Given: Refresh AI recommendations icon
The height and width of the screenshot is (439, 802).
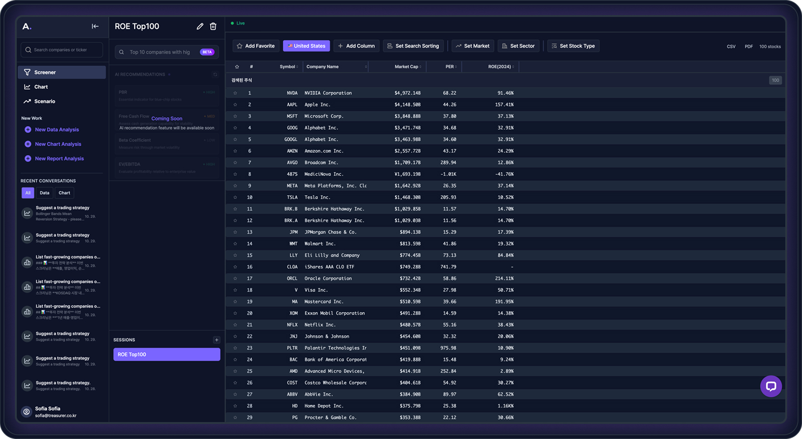Looking at the screenshot, I should [x=215, y=74].
